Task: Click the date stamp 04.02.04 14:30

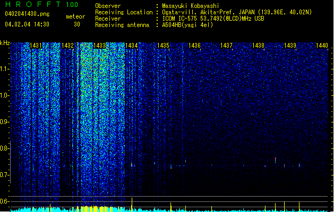Action: 27,24
